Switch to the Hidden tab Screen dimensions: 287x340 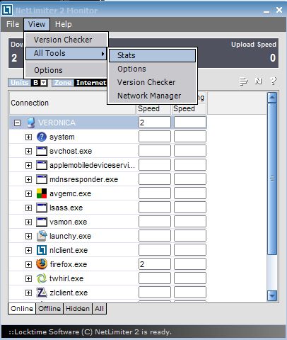click(78, 309)
